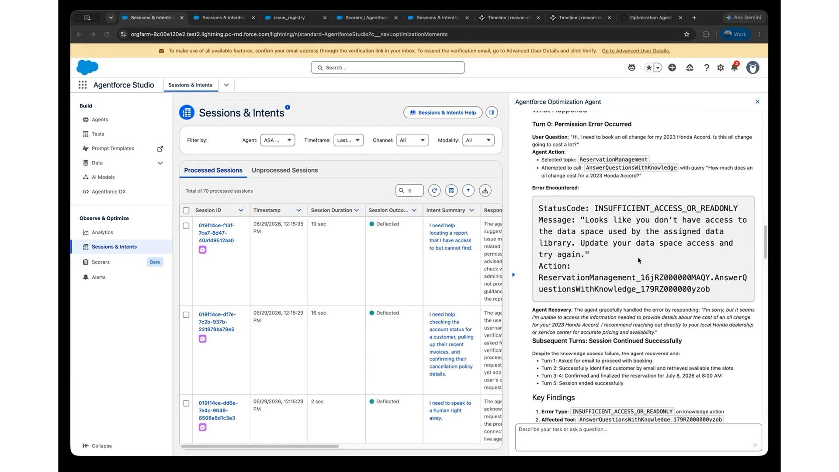Open the App Launcher grid icon
The width and height of the screenshot is (839, 472).
pos(83,85)
